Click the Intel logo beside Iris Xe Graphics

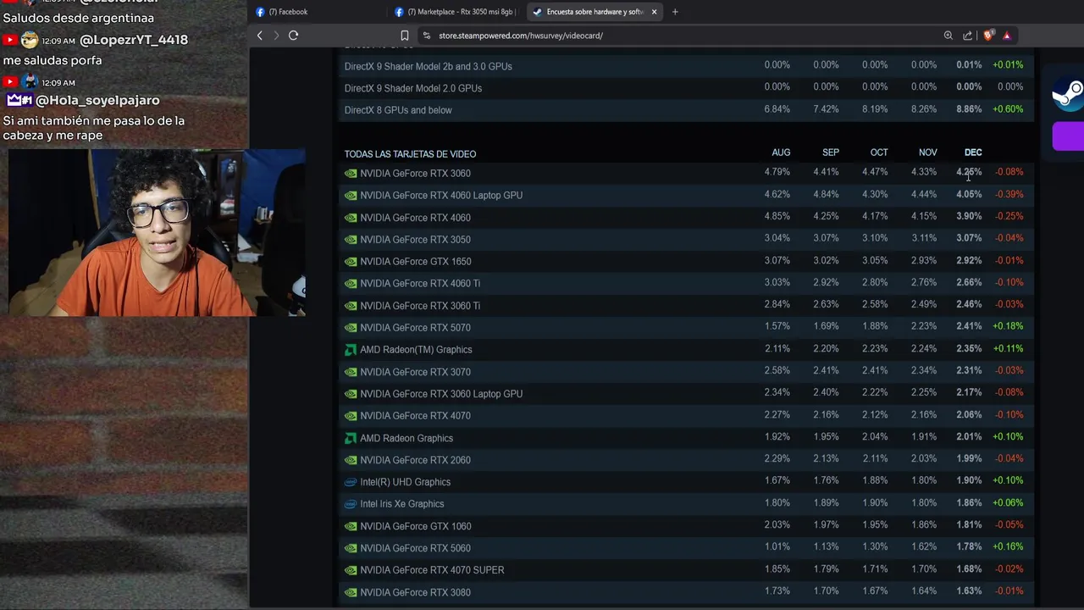click(x=351, y=504)
